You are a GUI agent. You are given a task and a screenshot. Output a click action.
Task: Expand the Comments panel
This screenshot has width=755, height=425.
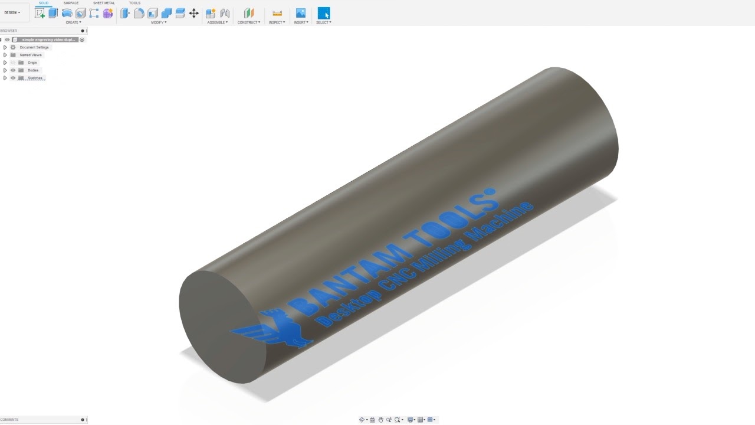point(83,420)
